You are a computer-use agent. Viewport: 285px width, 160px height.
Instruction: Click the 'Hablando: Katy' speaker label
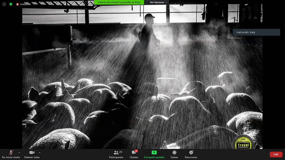[256, 32]
